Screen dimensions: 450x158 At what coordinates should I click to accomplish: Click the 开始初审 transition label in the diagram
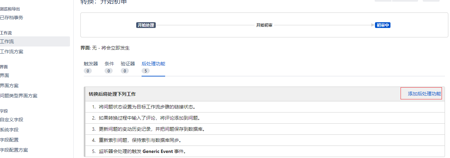(x=264, y=25)
